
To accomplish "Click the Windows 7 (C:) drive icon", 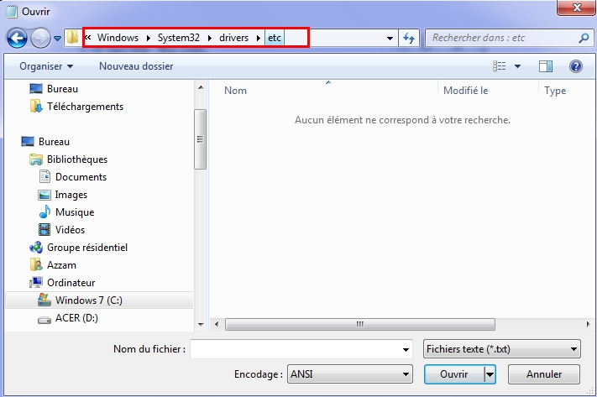I will pos(45,300).
